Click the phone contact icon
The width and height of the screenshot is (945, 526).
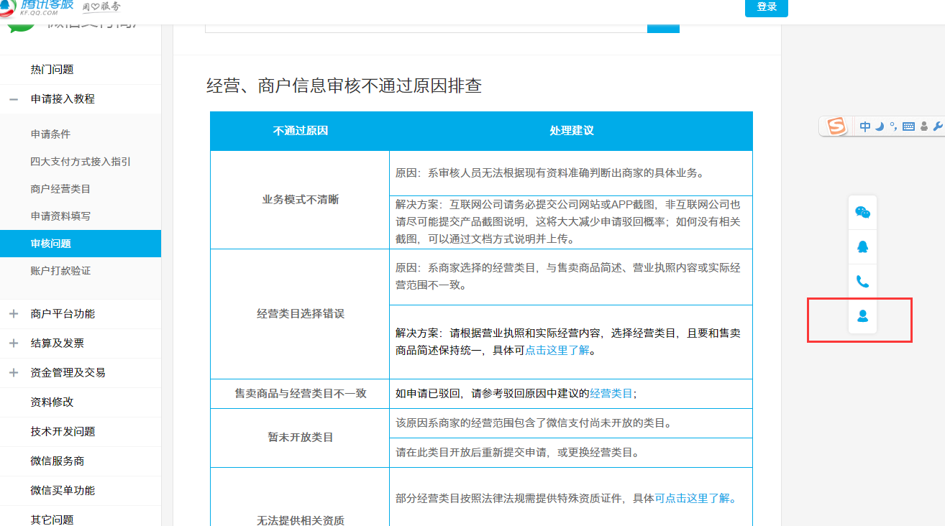click(x=862, y=281)
